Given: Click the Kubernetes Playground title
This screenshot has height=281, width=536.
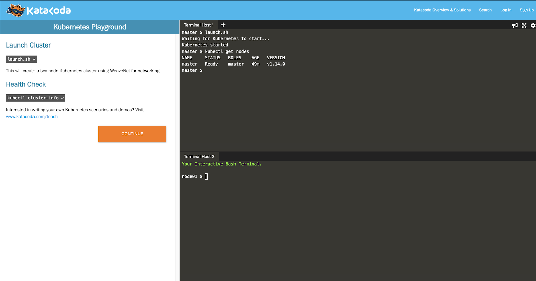Looking at the screenshot, I should coord(90,27).
